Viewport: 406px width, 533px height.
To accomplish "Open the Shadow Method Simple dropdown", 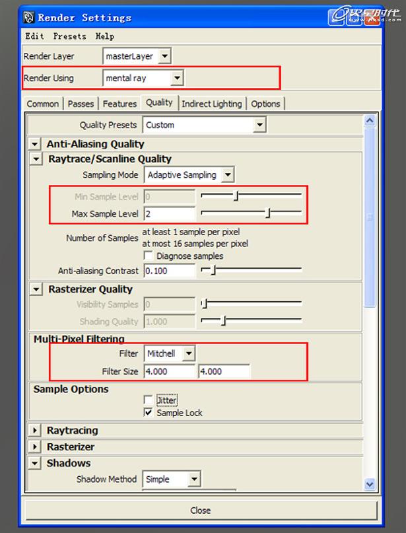I will (172, 480).
